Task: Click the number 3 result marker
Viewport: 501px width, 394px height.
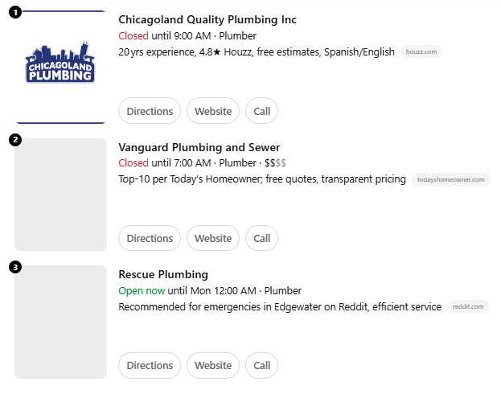Action: [x=15, y=267]
